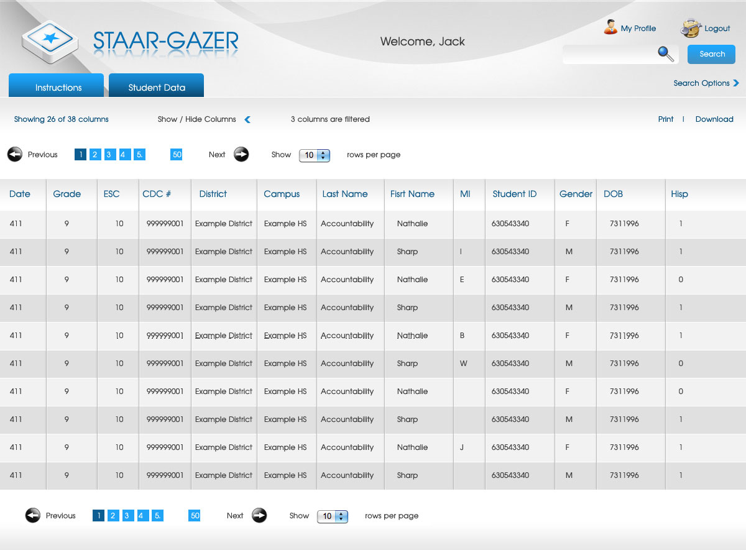Click the top Next arrow icon

pyautogui.click(x=241, y=154)
